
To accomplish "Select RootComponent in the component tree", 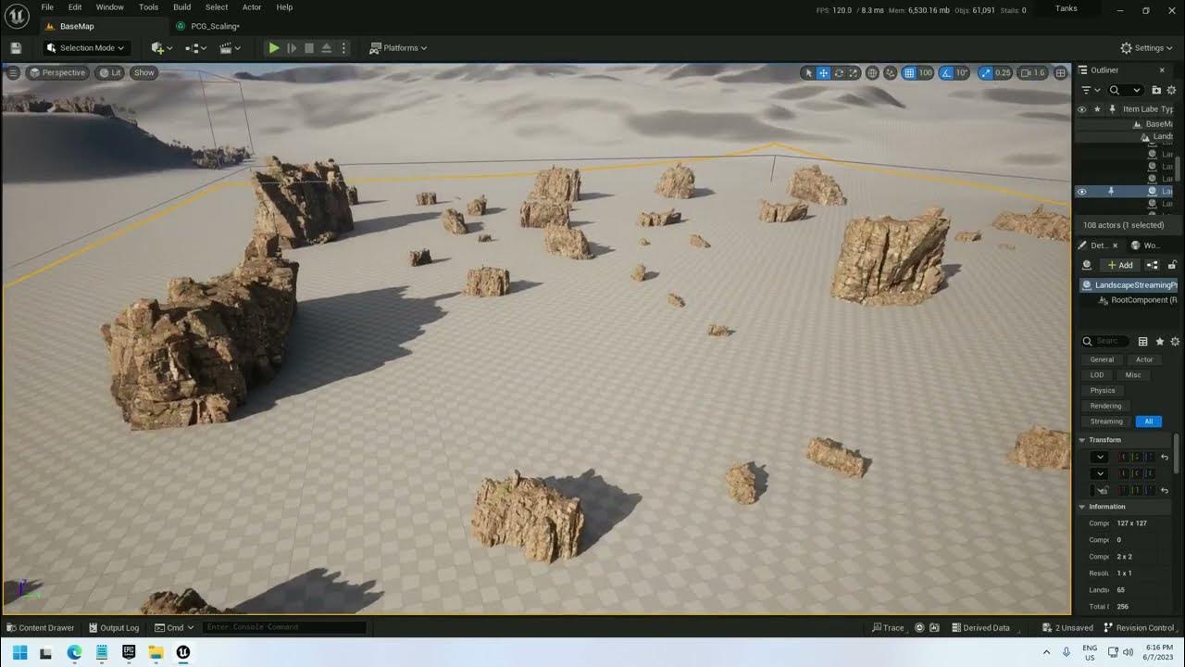I will (1138, 300).
